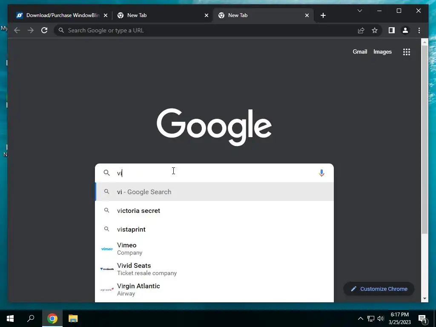Click the page vertical scrollbar thumb
The width and height of the screenshot is (436, 327).
click(425, 139)
